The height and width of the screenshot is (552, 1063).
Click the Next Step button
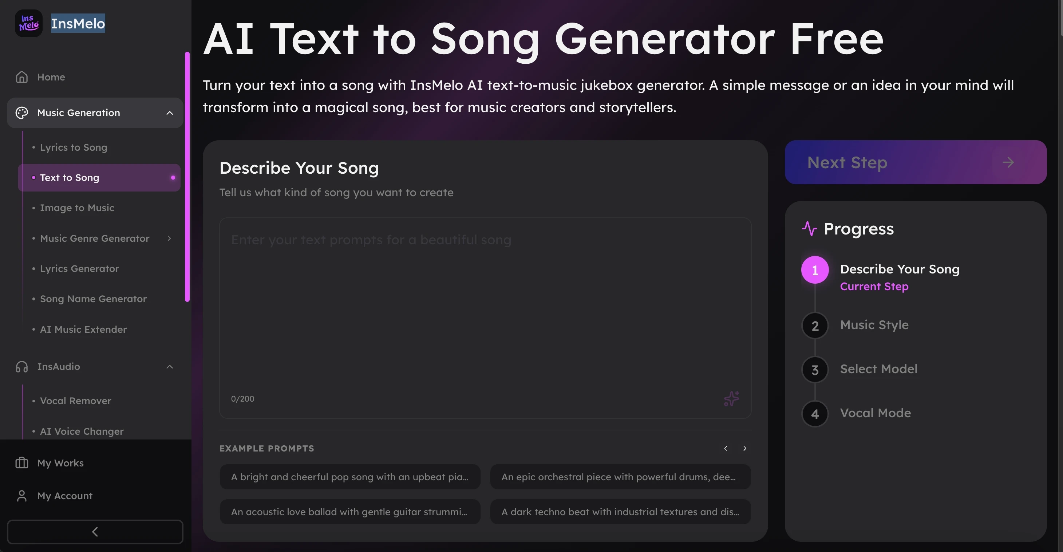click(915, 162)
